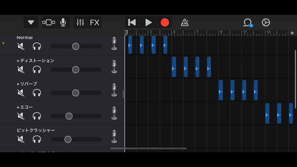
Task: Solo the +ディストーション track
Action: point(37,70)
